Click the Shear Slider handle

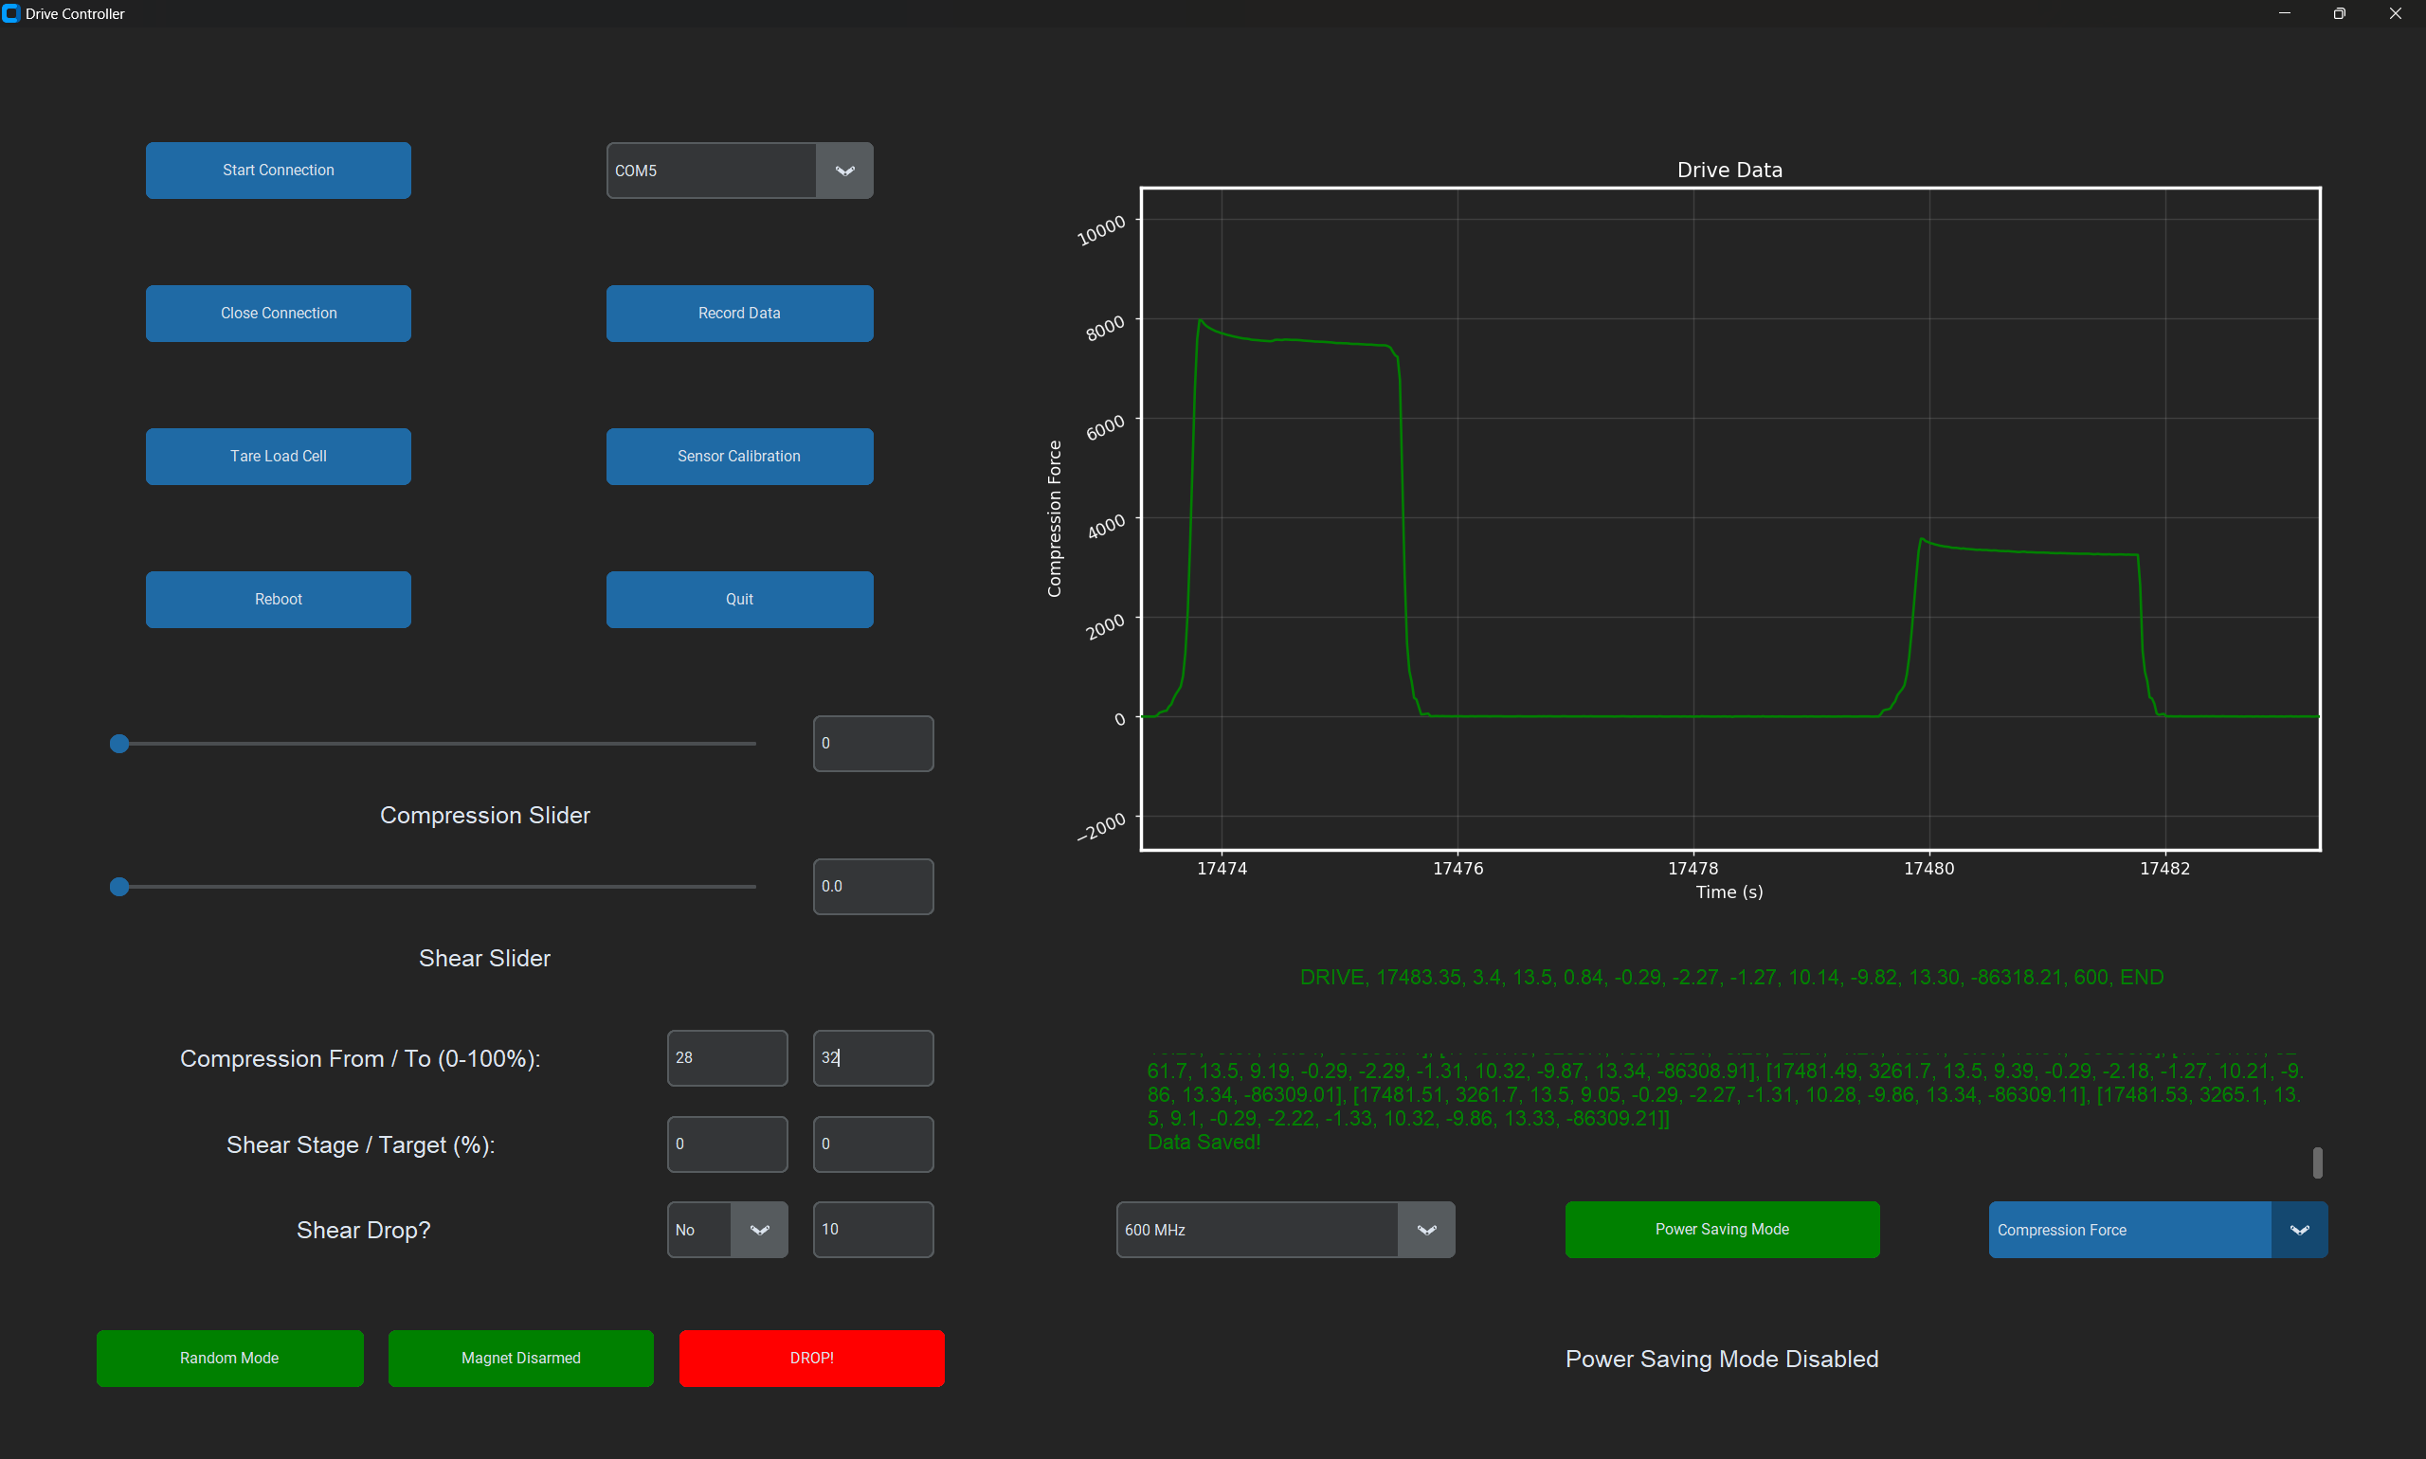coord(120,887)
